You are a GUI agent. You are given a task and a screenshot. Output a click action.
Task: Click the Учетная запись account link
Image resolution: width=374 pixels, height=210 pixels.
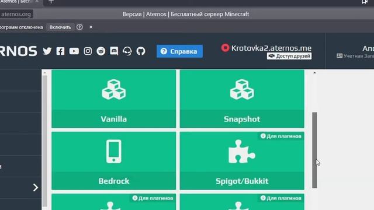pyautogui.click(x=355, y=56)
